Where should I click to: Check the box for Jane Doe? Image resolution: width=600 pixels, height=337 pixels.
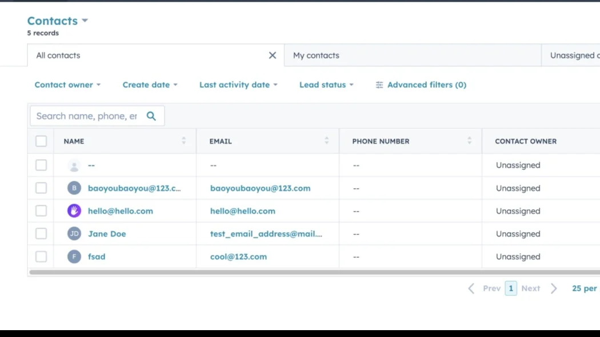coord(41,234)
